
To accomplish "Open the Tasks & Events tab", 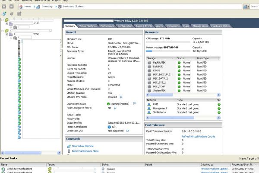I will 144,26.
